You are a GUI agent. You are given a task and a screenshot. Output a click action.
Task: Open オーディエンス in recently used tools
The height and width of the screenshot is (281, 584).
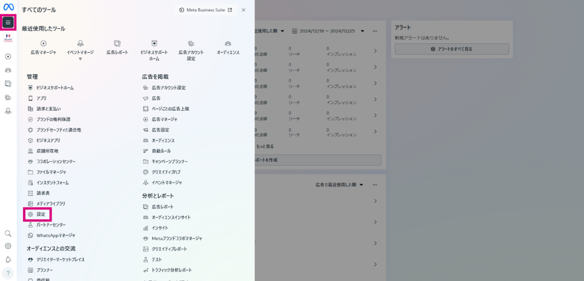click(228, 47)
